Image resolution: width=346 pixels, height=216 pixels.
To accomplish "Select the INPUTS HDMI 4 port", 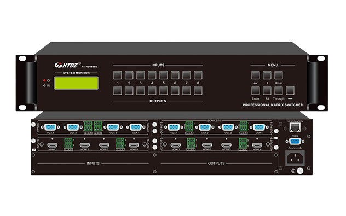I will pyautogui.click(x=134, y=145).
